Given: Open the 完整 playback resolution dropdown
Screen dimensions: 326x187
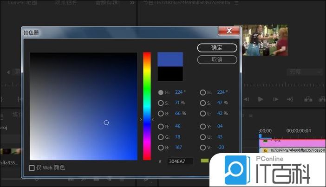Looking at the screenshot, I should (x=305, y=72).
